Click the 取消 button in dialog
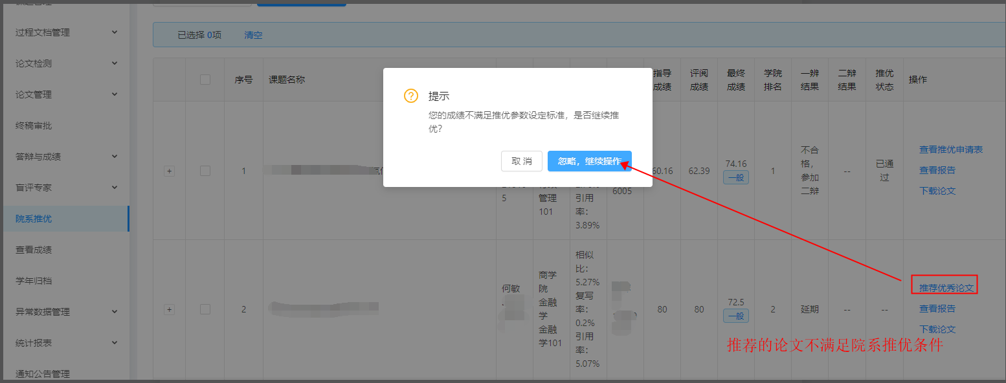Screen dimensions: 1006x383 521,161
